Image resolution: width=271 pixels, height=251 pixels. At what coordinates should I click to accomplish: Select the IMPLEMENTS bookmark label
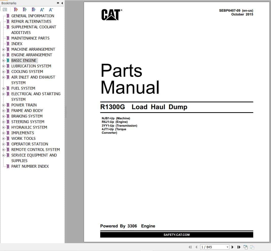(23, 133)
